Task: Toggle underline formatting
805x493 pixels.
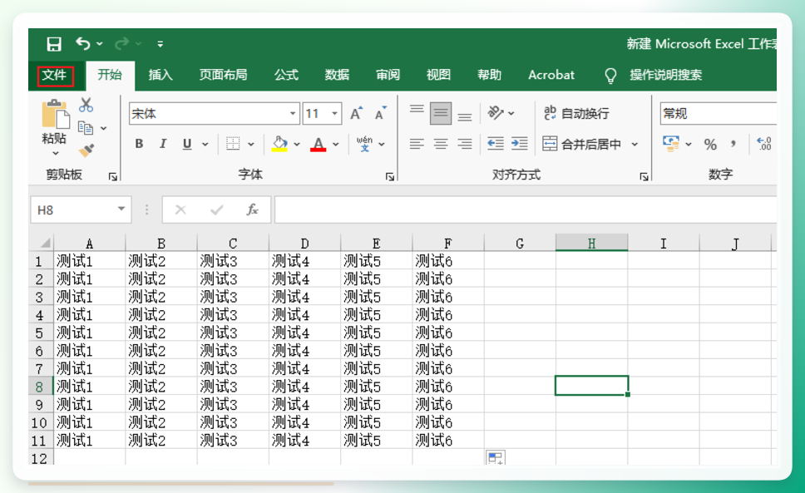Action: pyautogui.click(x=187, y=144)
